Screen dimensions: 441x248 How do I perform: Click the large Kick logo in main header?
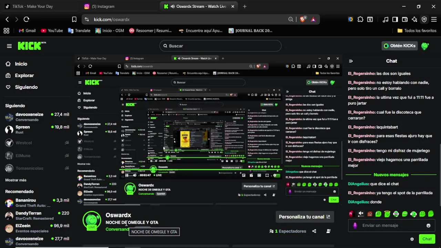click(32, 45)
